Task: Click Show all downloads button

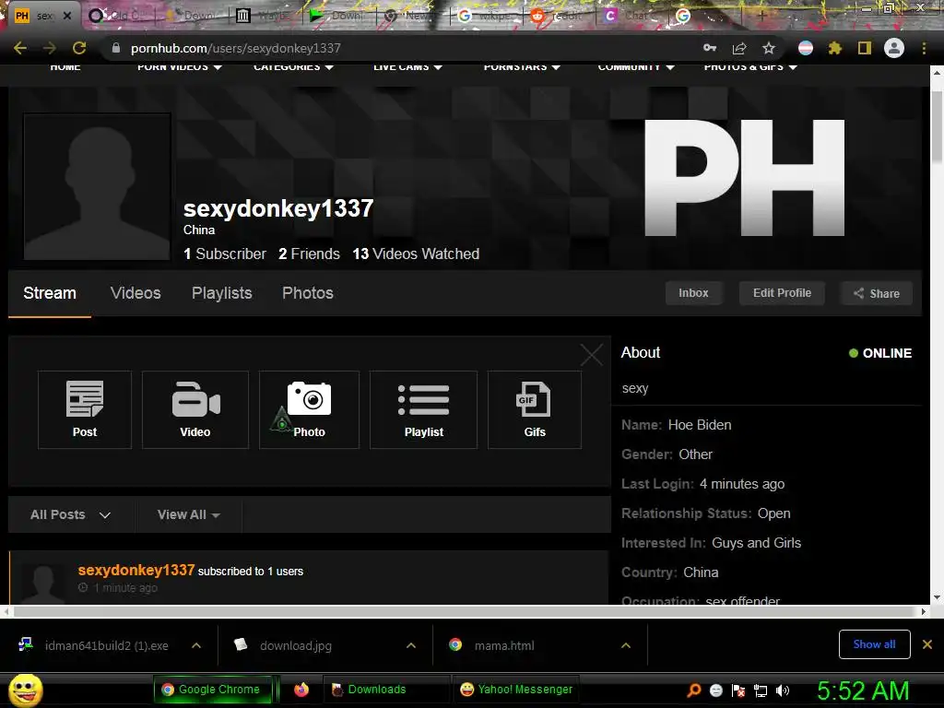Action: point(874,644)
